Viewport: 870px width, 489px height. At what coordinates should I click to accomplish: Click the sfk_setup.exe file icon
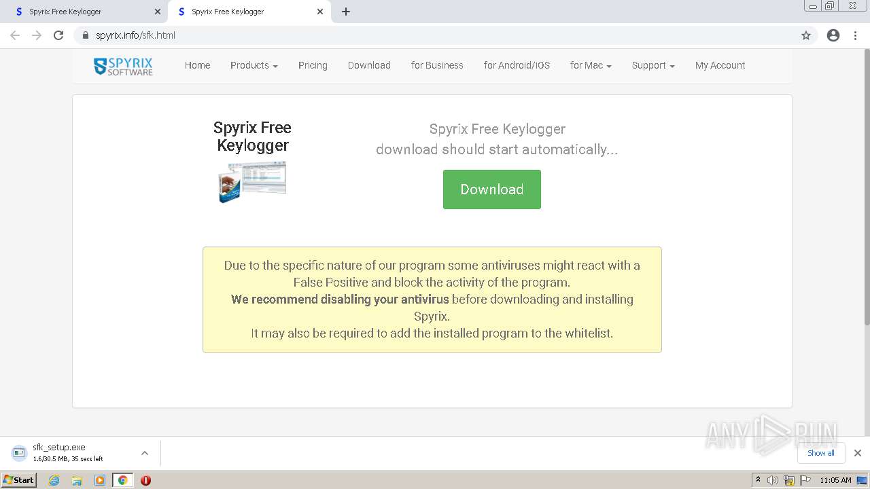click(18, 453)
